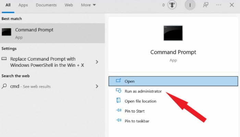Click Open for Command Prompt
240x137 pixels.
(130, 81)
